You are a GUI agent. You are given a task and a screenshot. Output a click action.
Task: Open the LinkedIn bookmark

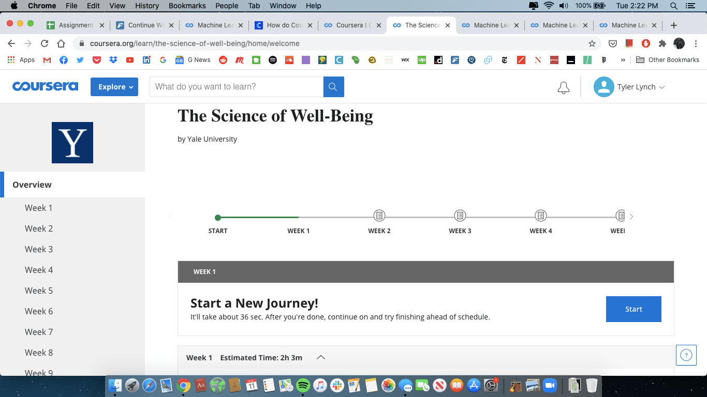click(146, 60)
